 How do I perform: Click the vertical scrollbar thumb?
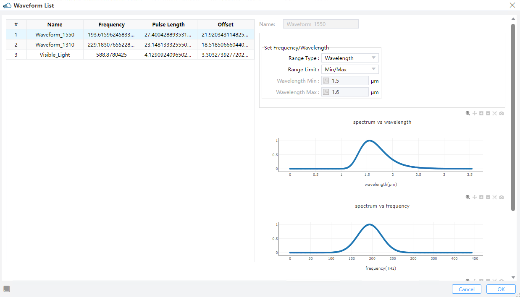point(513,117)
